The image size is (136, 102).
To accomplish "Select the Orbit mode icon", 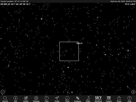I will pos(67,99).
